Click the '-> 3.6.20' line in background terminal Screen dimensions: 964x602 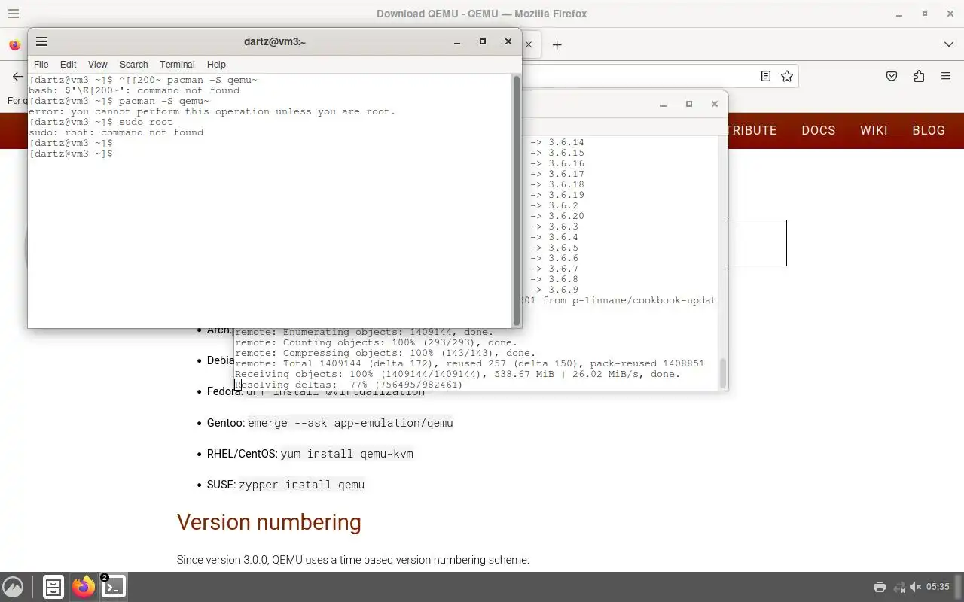click(557, 216)
